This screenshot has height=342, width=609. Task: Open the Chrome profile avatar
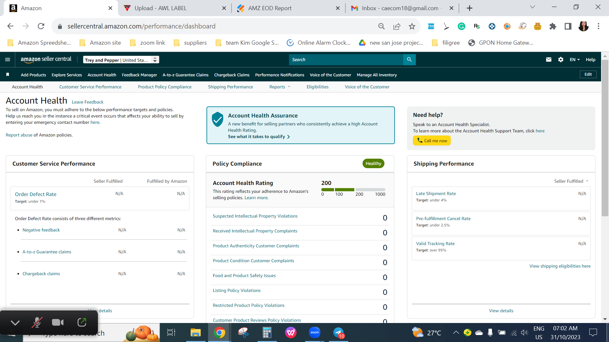pyautogui.click(x=583, y=26)
